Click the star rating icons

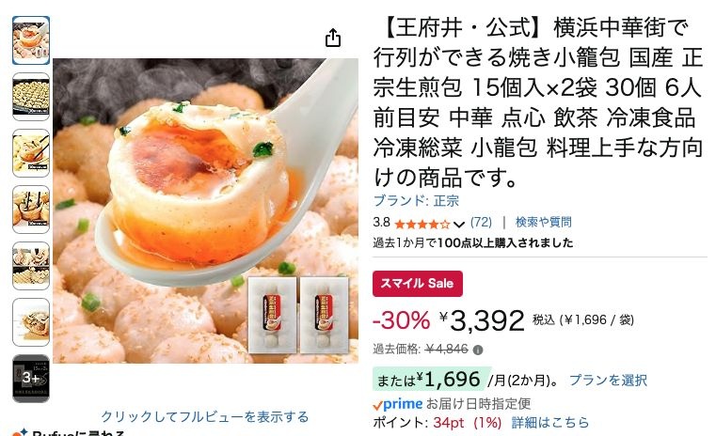pos(422,224)
